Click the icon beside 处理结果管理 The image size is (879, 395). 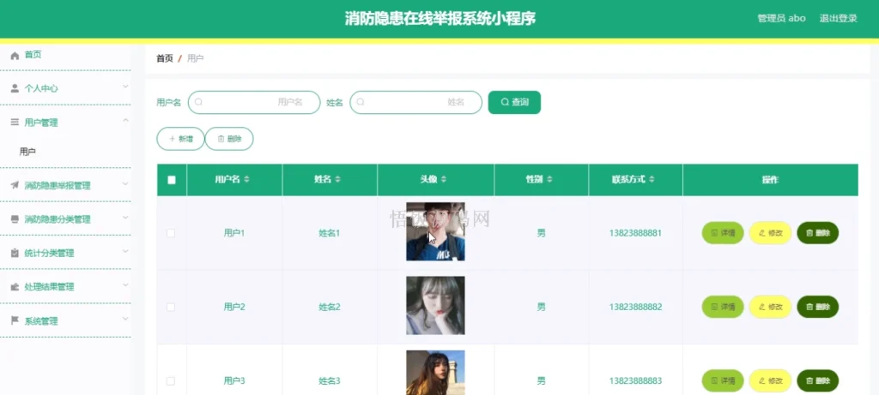point(15,286)
